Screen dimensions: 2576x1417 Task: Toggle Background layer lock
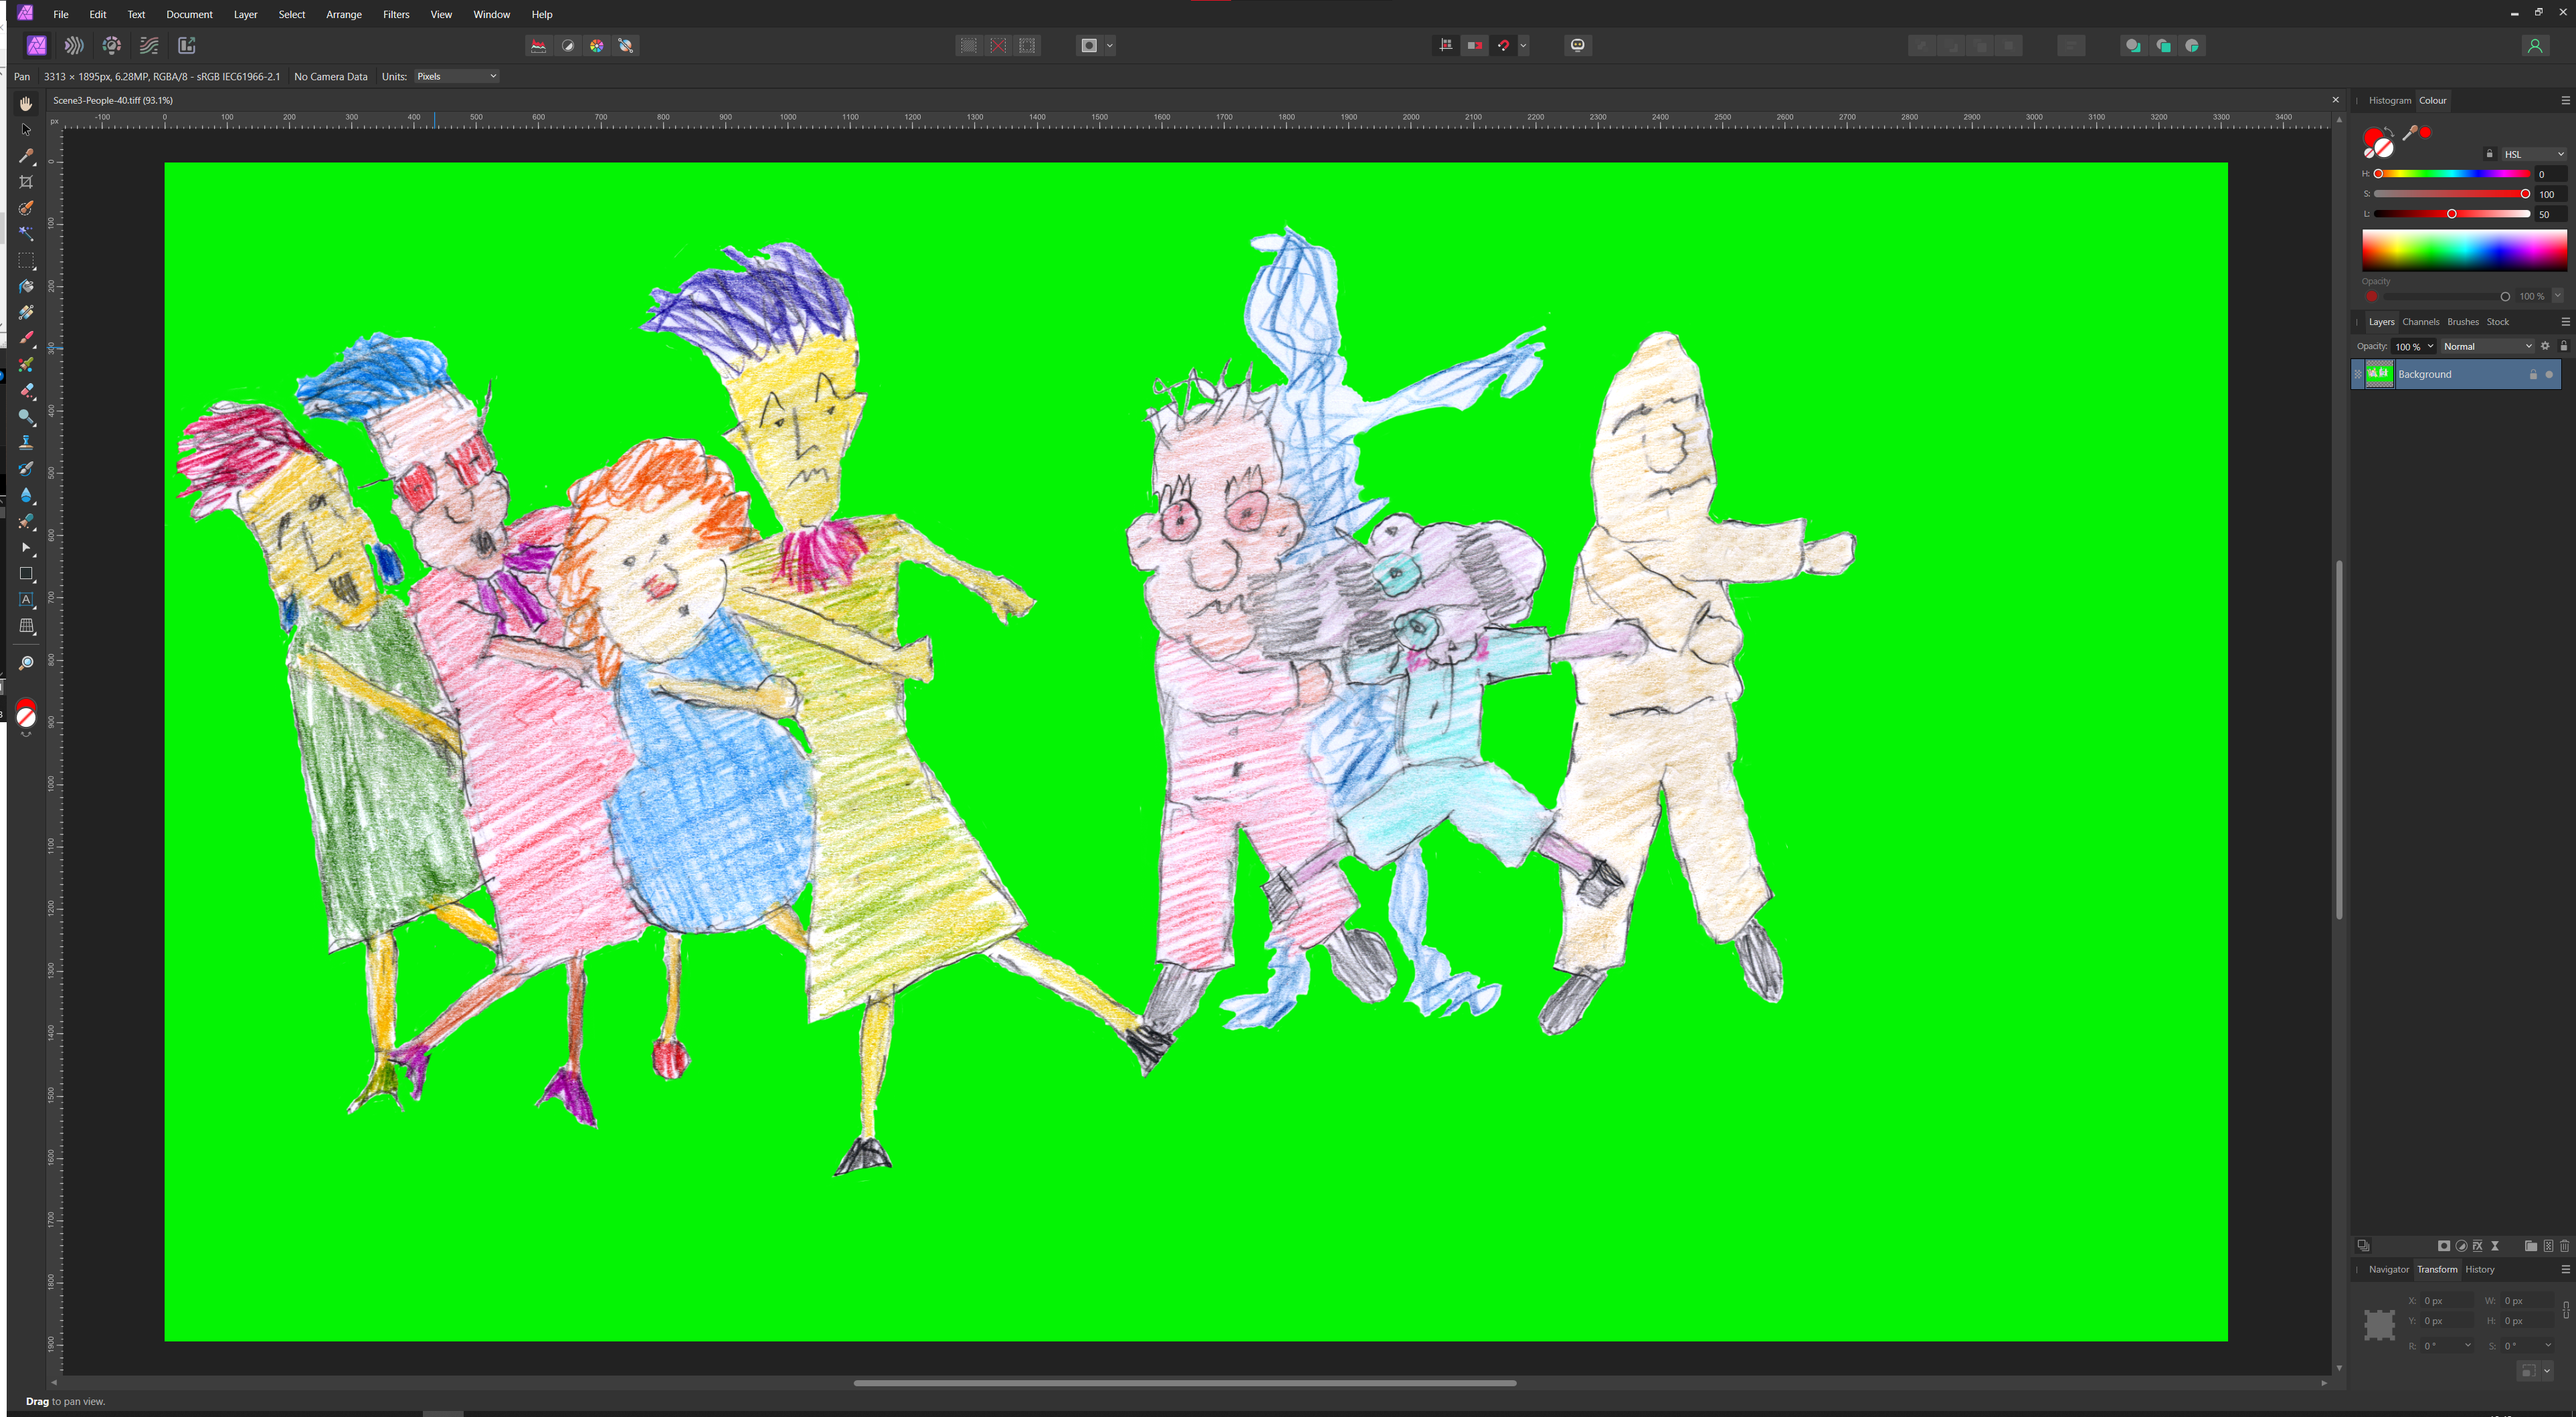[2533, 374]
